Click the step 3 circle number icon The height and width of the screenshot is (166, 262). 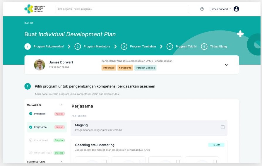(x=124, y=47)
